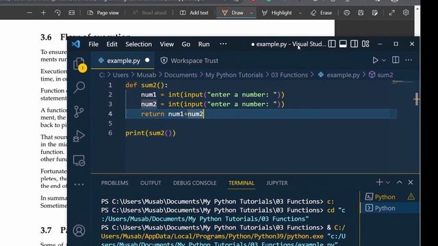Show additional activity bar views ellipsis
The image size is (438, 246).
click(79, 184)
